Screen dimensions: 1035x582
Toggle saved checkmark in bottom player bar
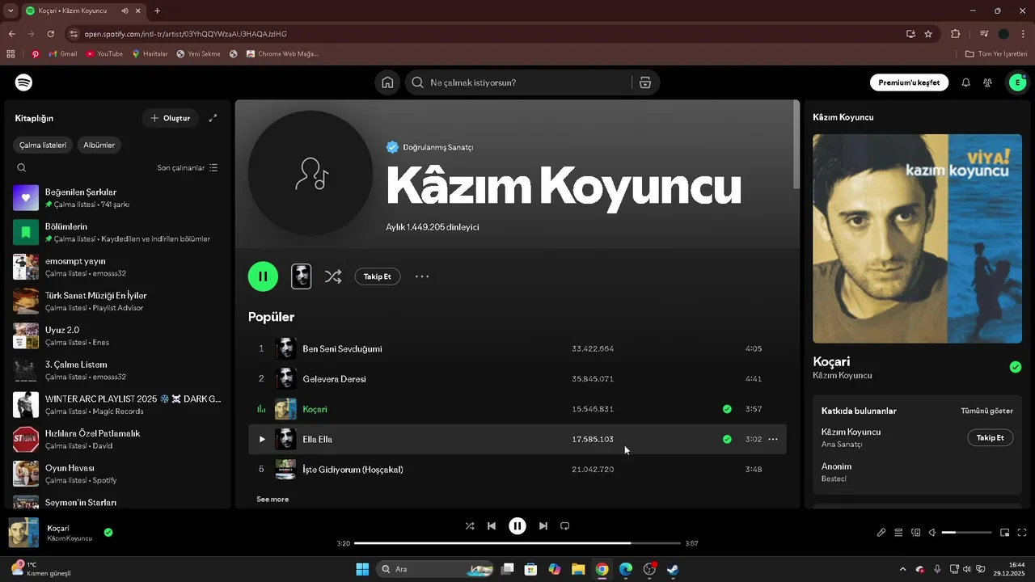108,533
